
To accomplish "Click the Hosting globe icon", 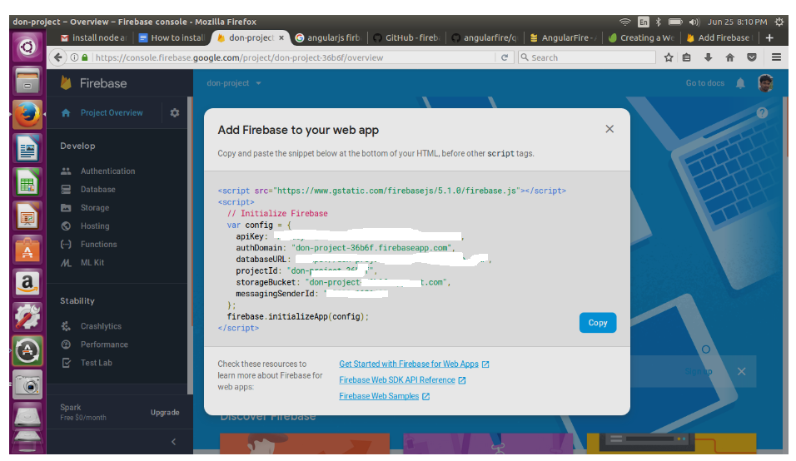I will click(x=66, y=226).
